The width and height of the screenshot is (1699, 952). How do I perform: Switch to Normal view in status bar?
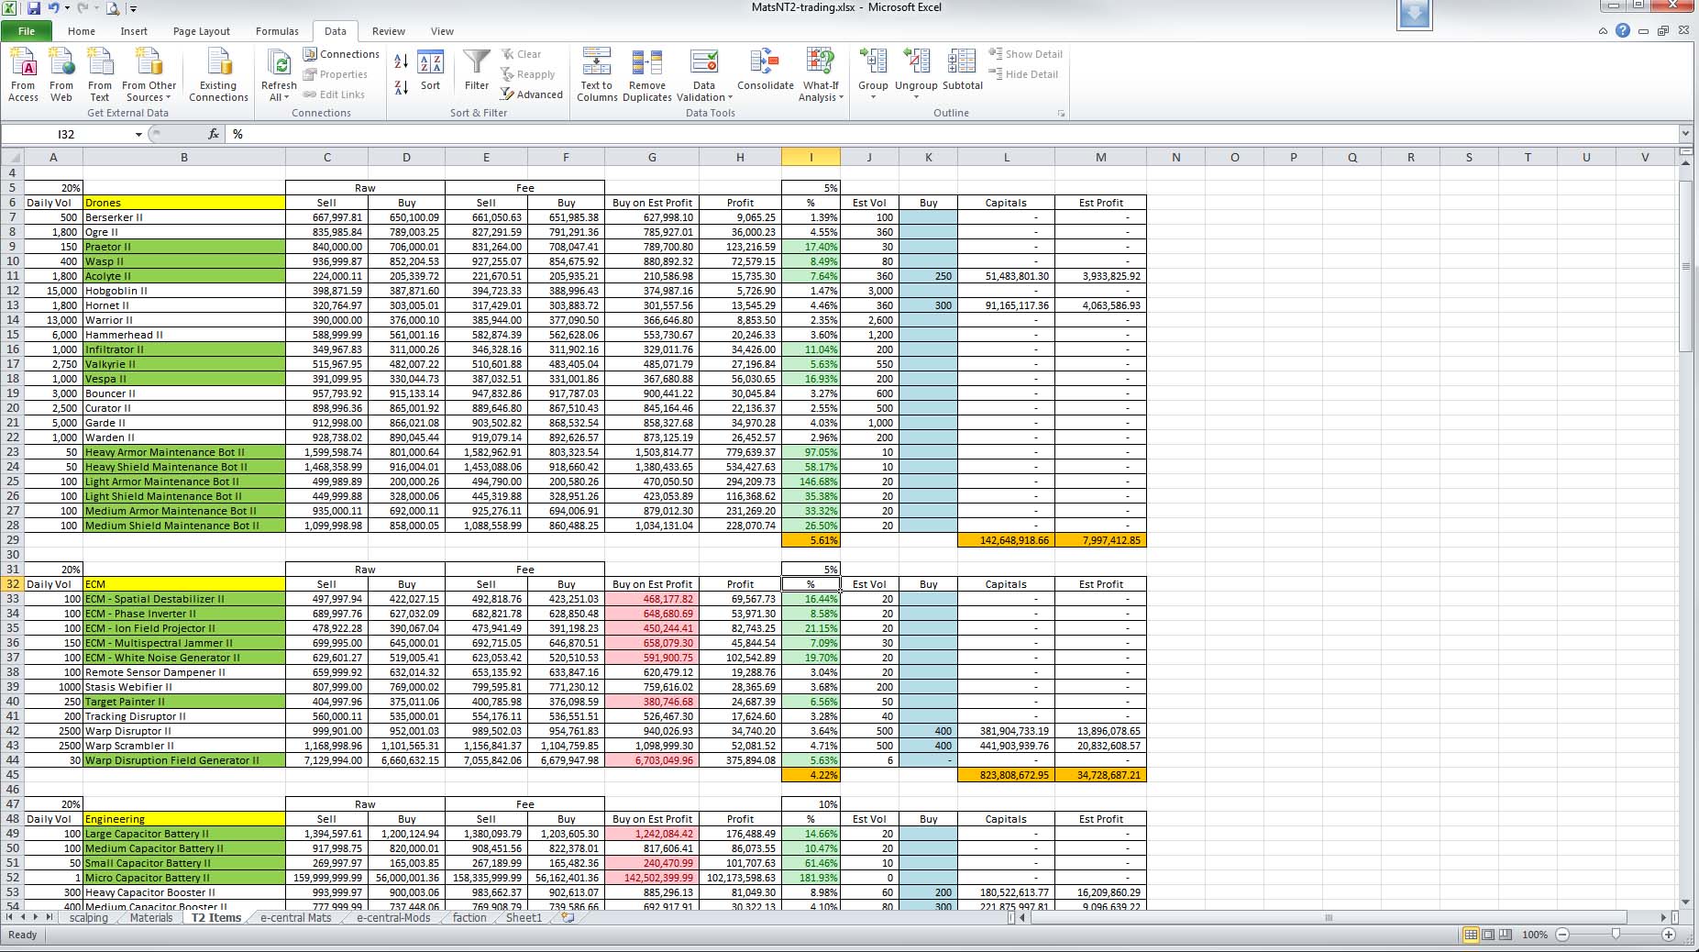[x=1471, y=935]
